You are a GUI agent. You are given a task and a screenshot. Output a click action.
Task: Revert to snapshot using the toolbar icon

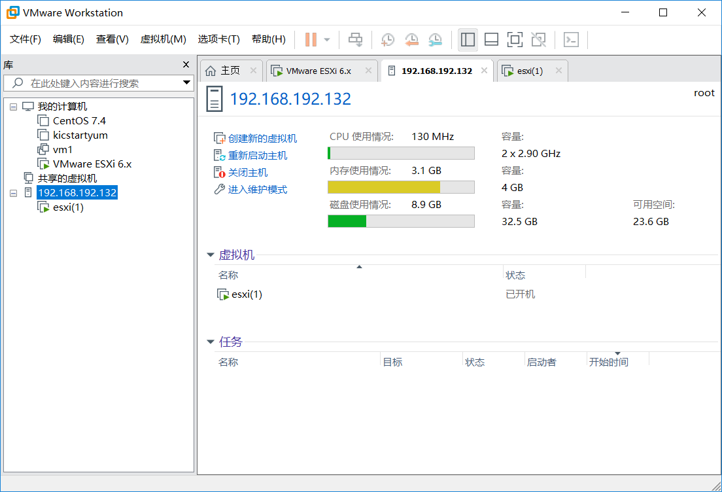(x=411, y=40)
